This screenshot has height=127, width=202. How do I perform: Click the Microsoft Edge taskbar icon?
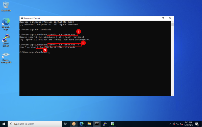pyautogui.click(x=82, y=124)
